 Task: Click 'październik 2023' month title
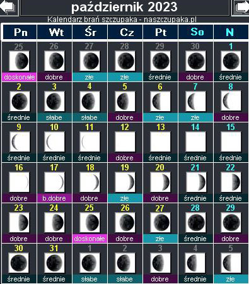[x=124, y=7]
